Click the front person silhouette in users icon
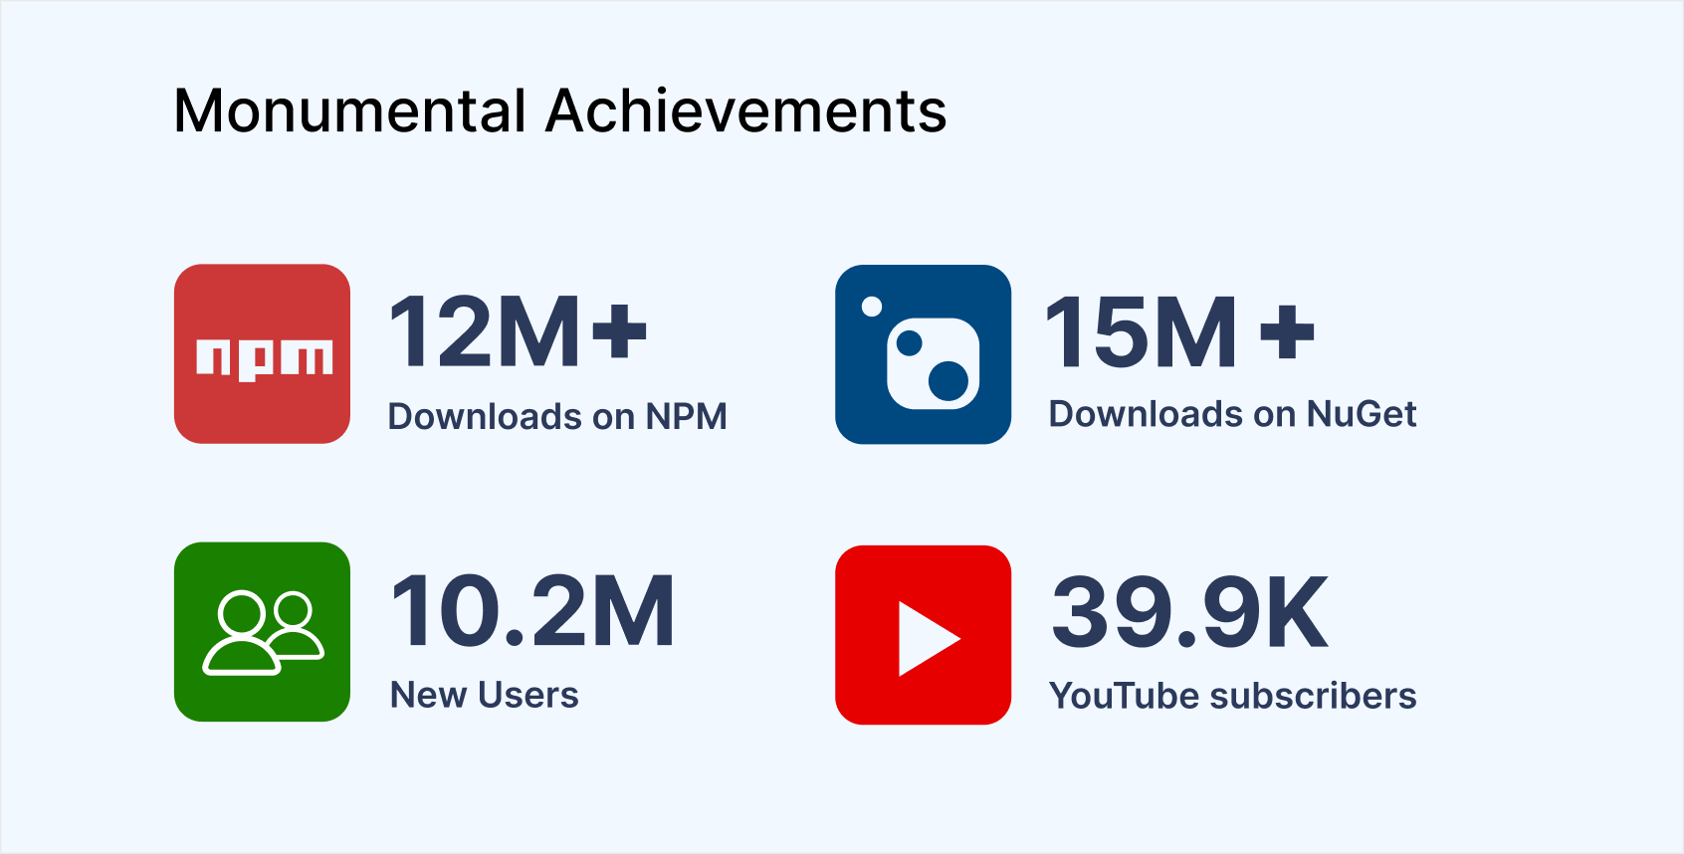Screen dimensions: 1684x854 (240, 637)
